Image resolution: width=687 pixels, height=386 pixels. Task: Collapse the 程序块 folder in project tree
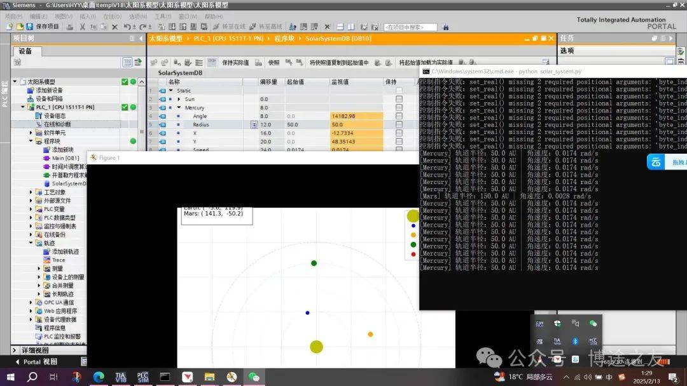31,140
